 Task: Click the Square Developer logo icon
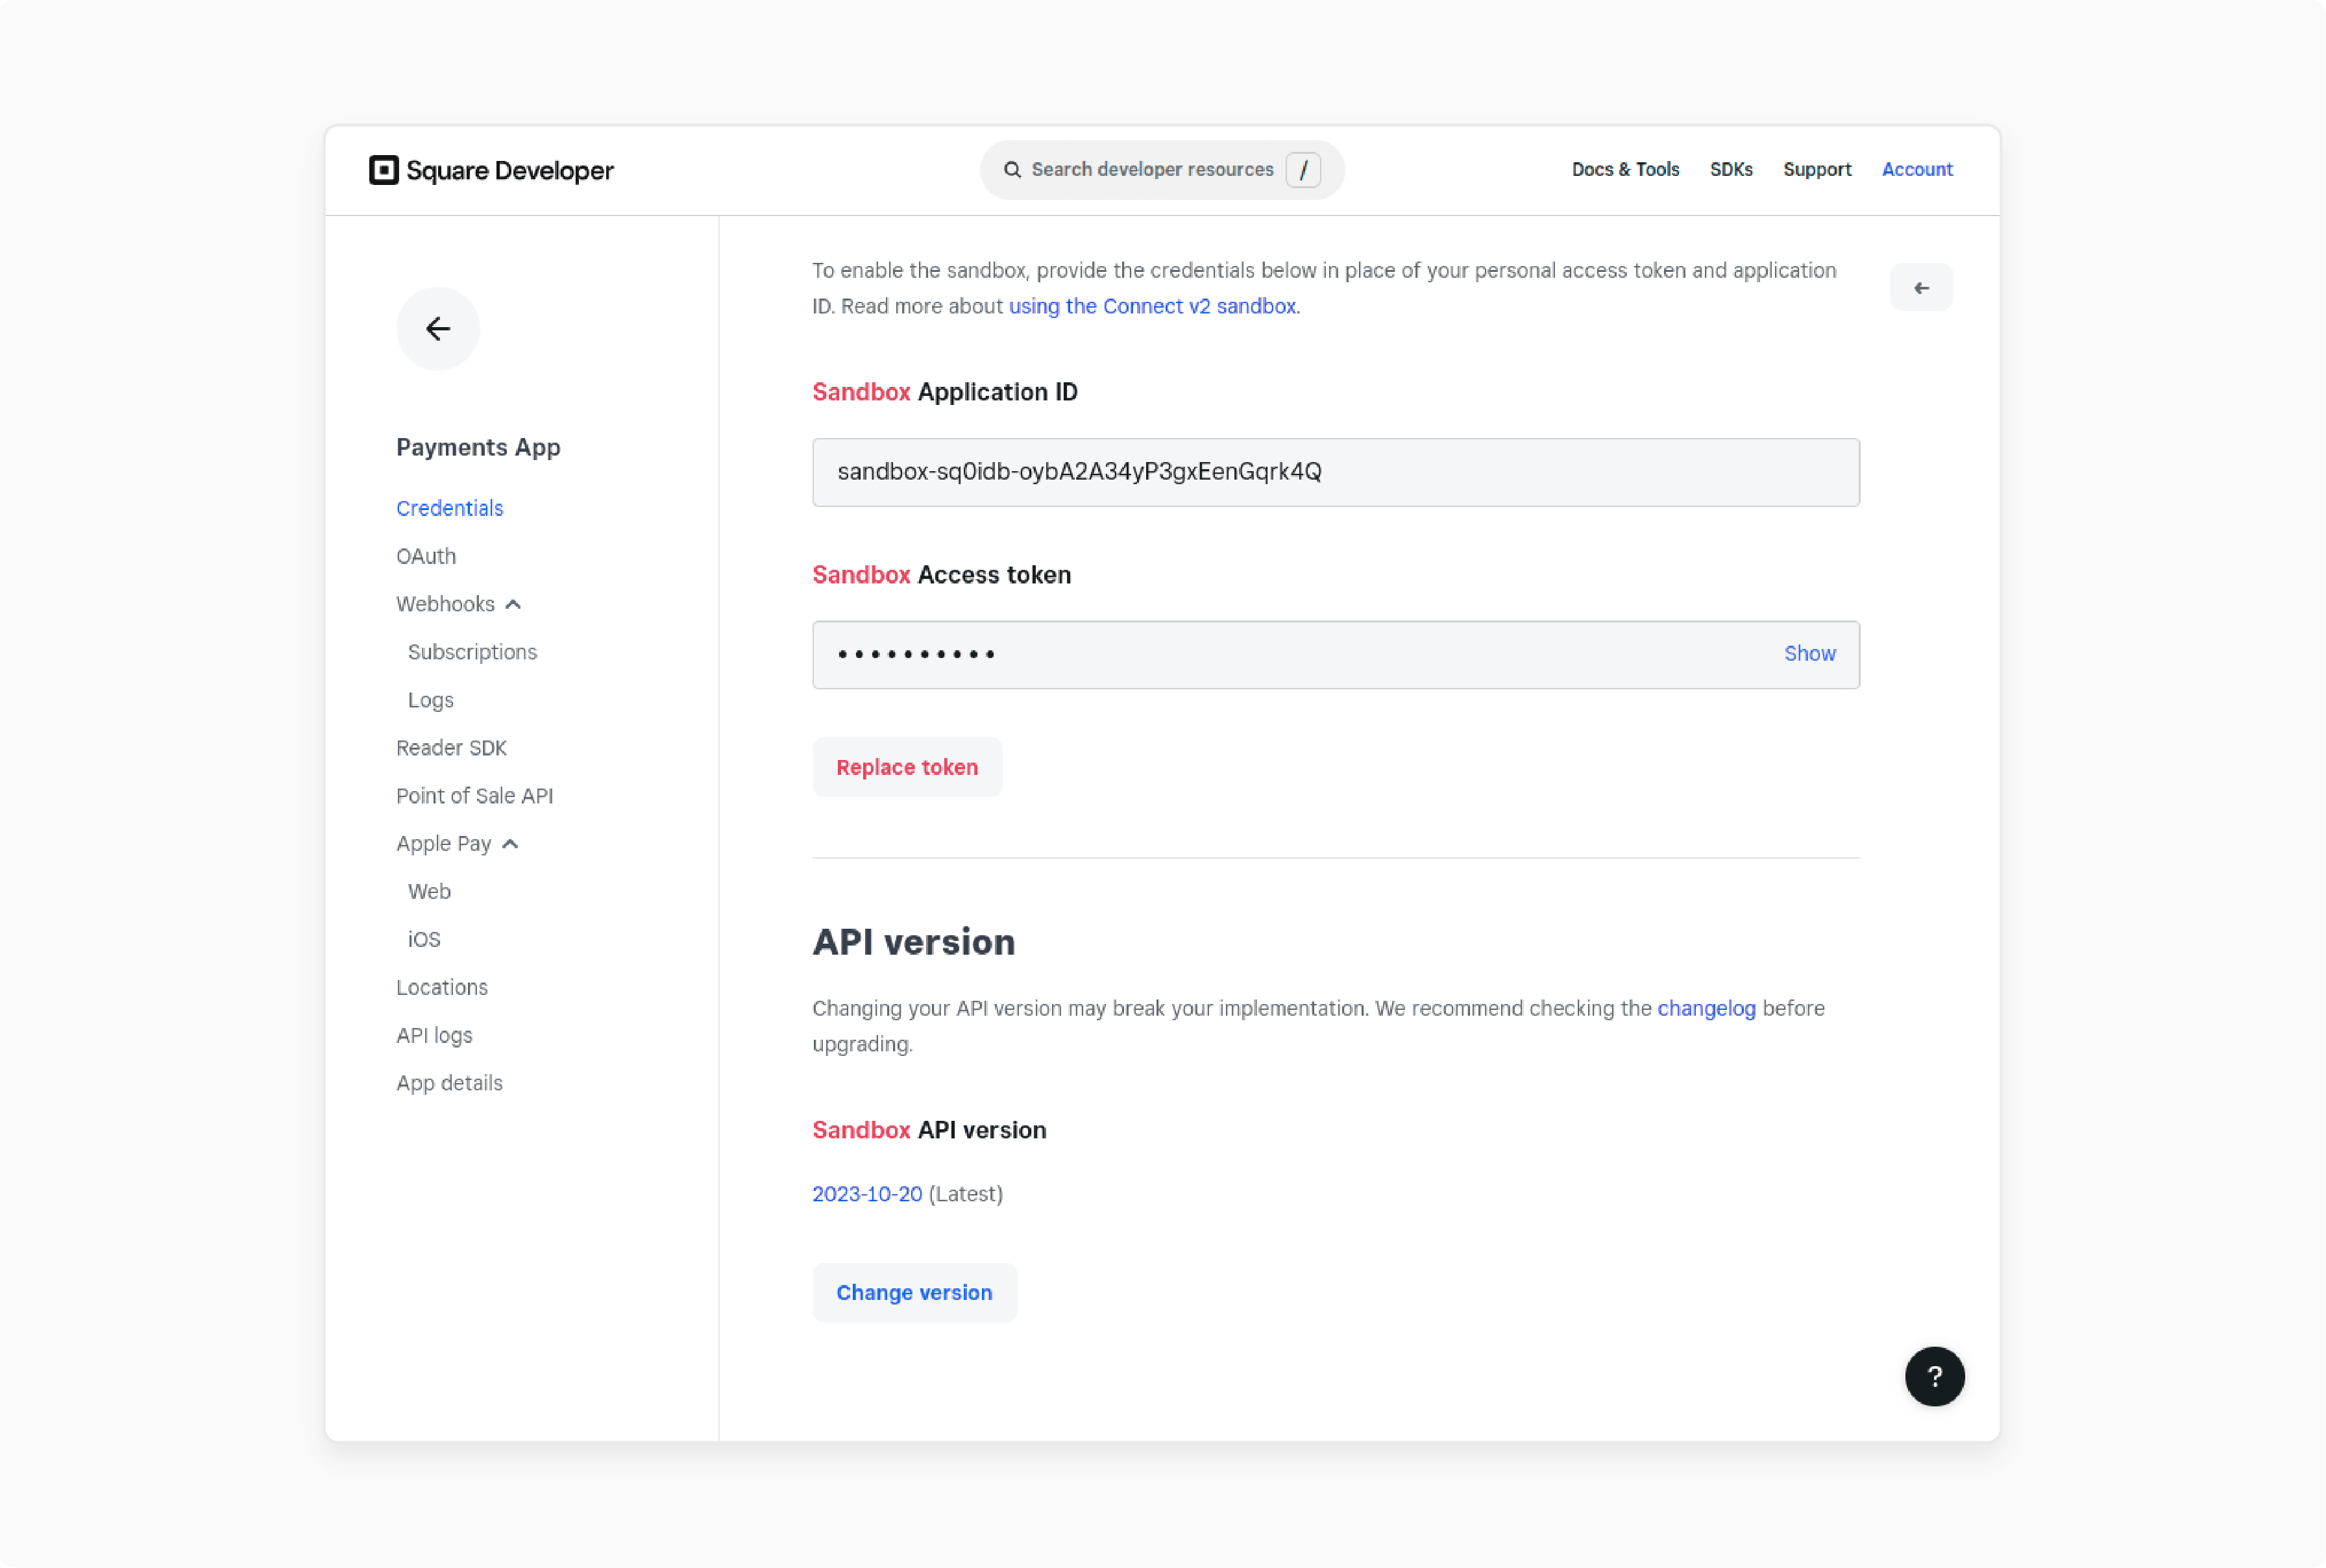tap(383, 170)
